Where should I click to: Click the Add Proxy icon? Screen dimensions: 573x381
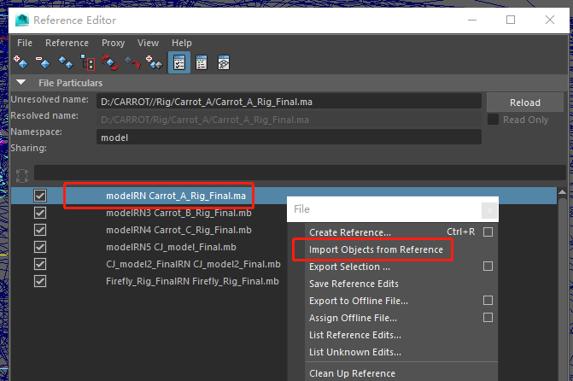point(155,62)
